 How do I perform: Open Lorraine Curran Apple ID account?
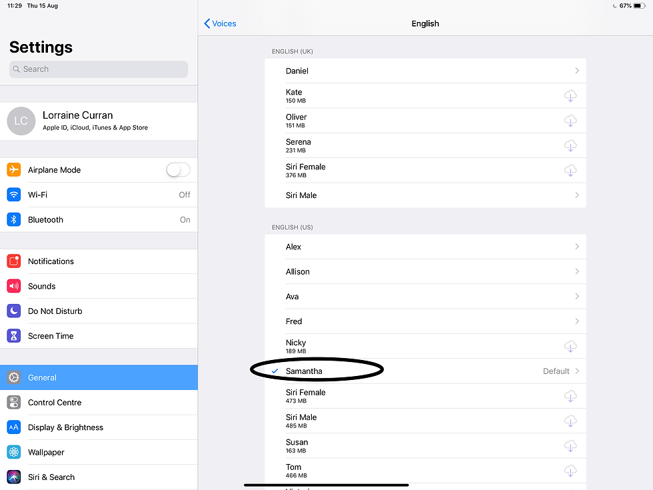(99, 121)
